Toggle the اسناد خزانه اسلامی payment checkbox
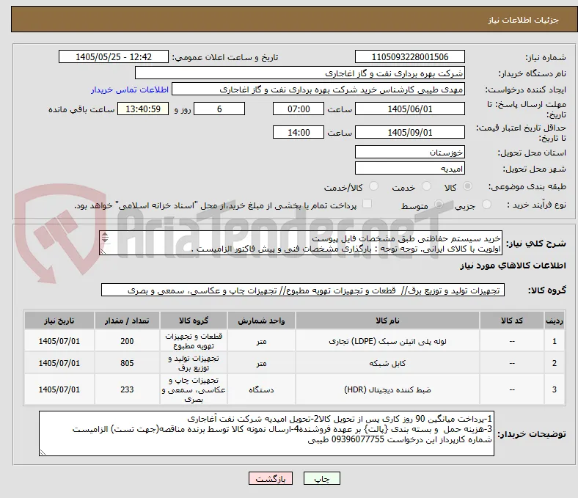The image size is (578, 498). point(367,204)
